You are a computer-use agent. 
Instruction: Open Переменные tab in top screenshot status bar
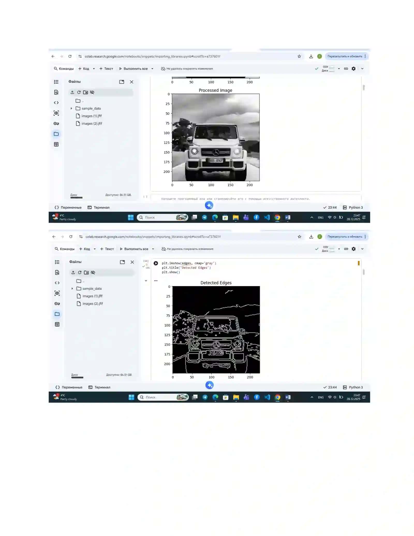[68, 207]
